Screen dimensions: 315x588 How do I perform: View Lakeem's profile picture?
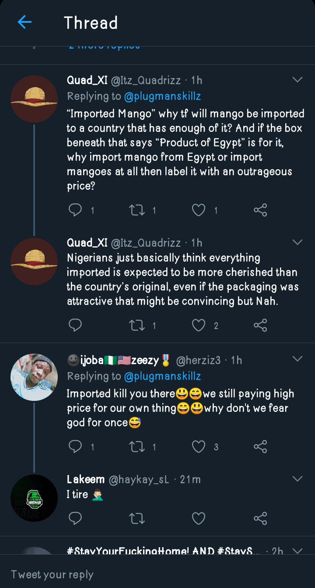click(x=34, y=498)
